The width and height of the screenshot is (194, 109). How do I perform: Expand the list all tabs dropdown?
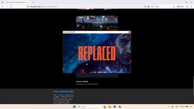171,2
